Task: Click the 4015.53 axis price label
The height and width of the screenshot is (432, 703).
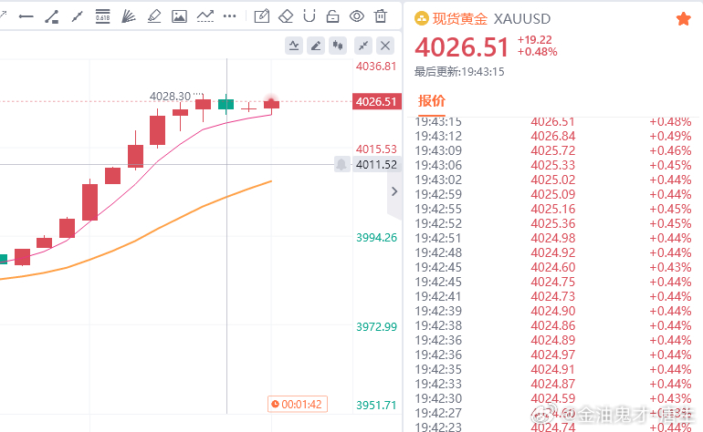Action: tap(376, 149)
